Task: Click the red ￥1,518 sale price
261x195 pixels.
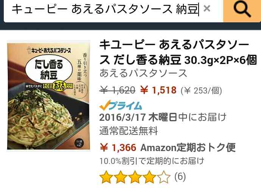Action: (158, 90)
